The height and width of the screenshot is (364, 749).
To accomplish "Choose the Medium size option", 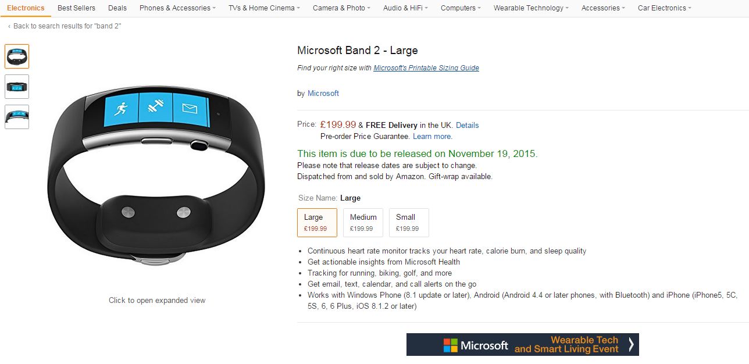I will pos(363,223).
